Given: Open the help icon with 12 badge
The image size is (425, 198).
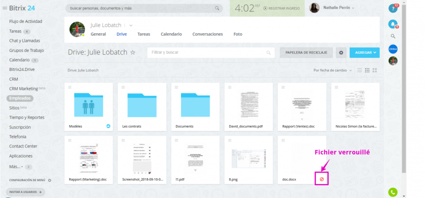Looking at the screenshot, I should pyautogui.click(x=393, y=8).
